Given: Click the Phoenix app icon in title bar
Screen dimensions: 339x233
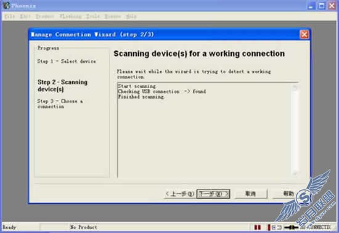Looking at the screenshot, I should [x=6, y=6].
